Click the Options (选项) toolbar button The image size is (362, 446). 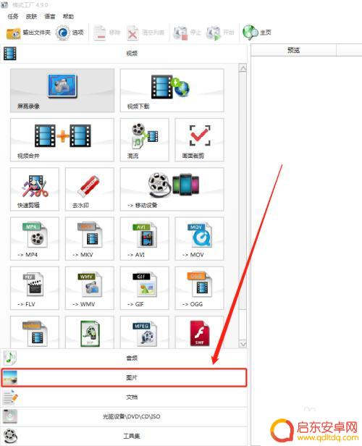point(70,33)
